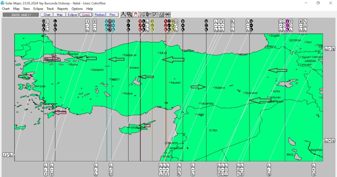Open the Chart menu
Image resolution: width=337 pixels, height=177 pixels.
click(6, 9)
